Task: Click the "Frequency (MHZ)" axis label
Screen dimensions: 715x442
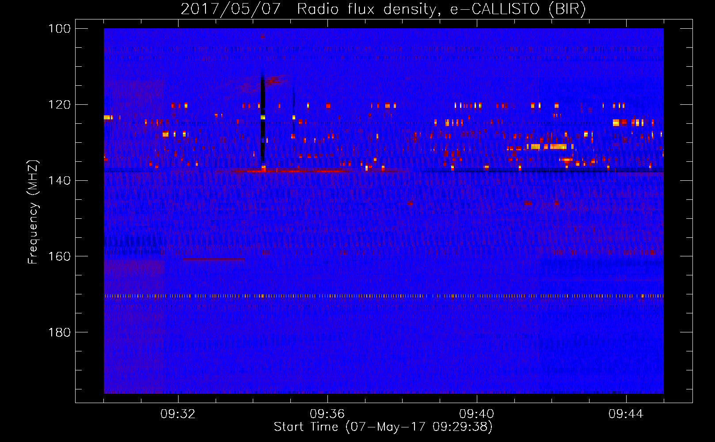Action: [33, 212]
